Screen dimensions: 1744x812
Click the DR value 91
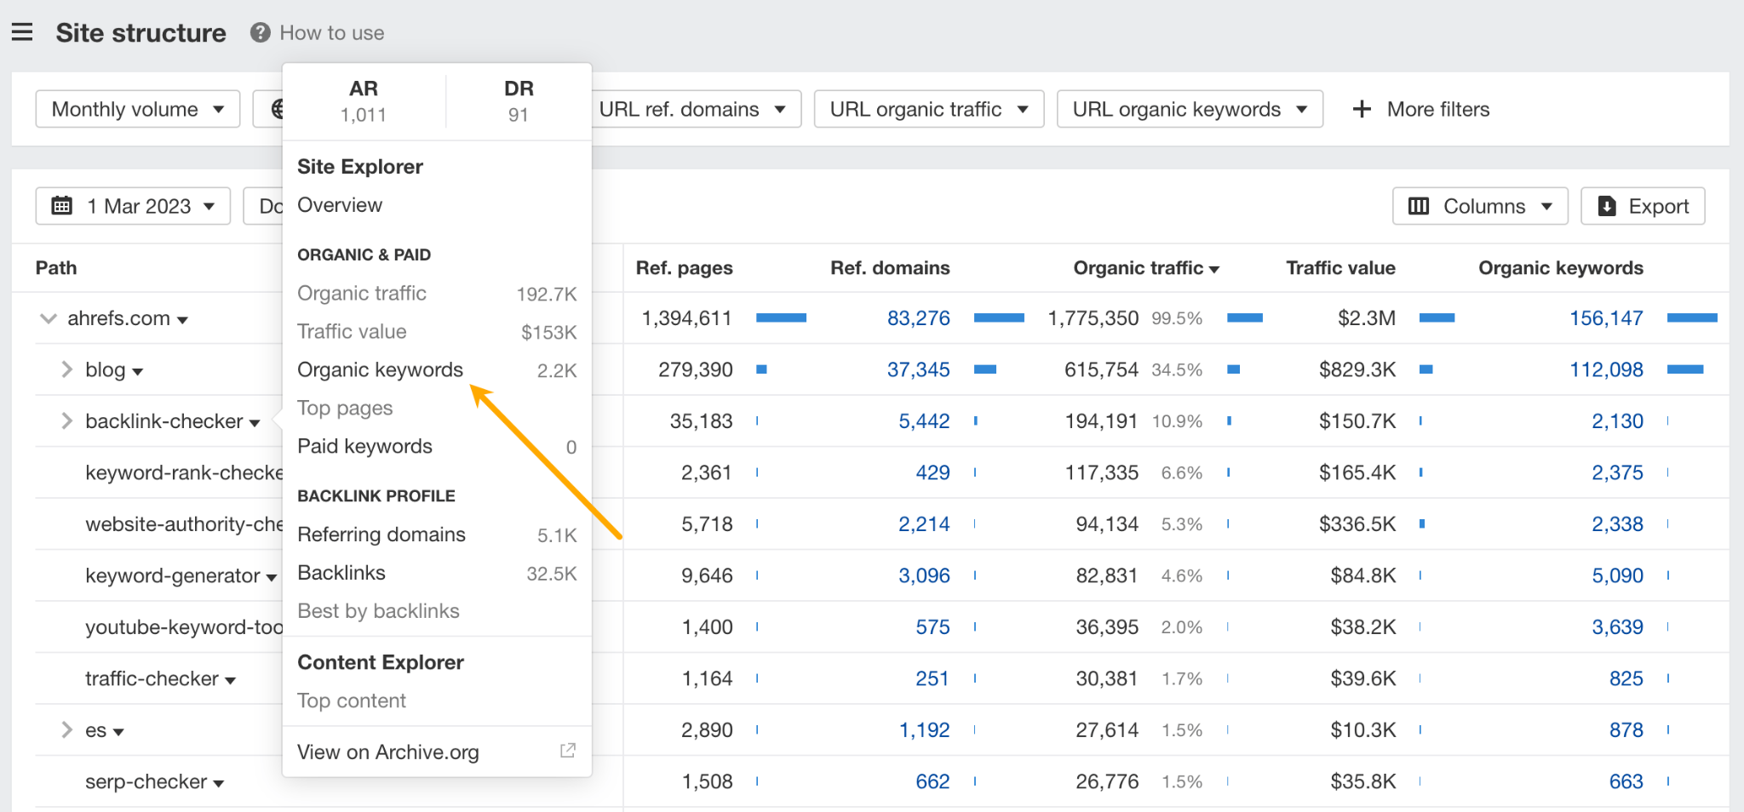(x=519, y=115)
